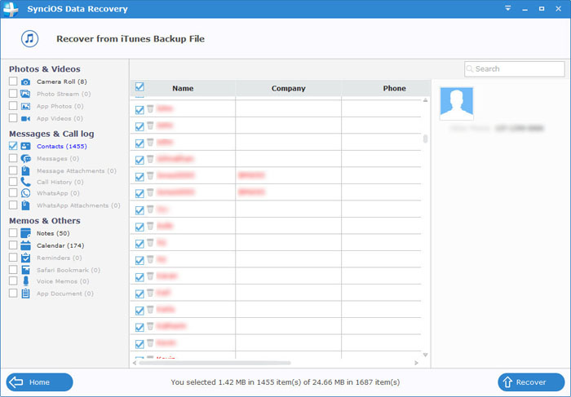The image size is (571, 397).
Task: Click the Voice Memos microphone icon
Action: (x=25, y=281)
